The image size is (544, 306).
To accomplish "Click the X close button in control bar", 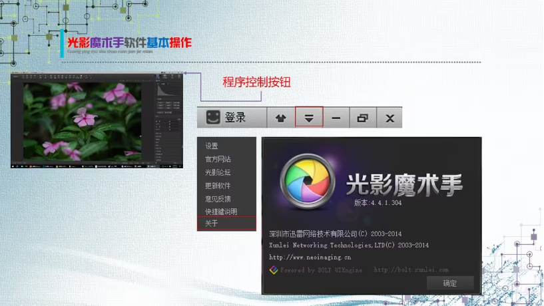I will [390, 118].
